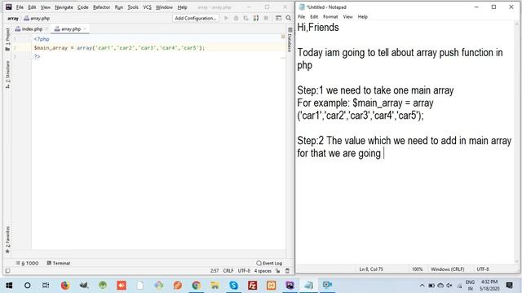Open the Structure tool window tab
522x293 pixels.
pos(7,75)
